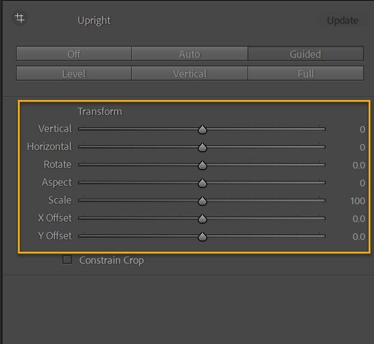Apply Vertical Upright correction
This screenshot has width=374, height=344.
190,74
